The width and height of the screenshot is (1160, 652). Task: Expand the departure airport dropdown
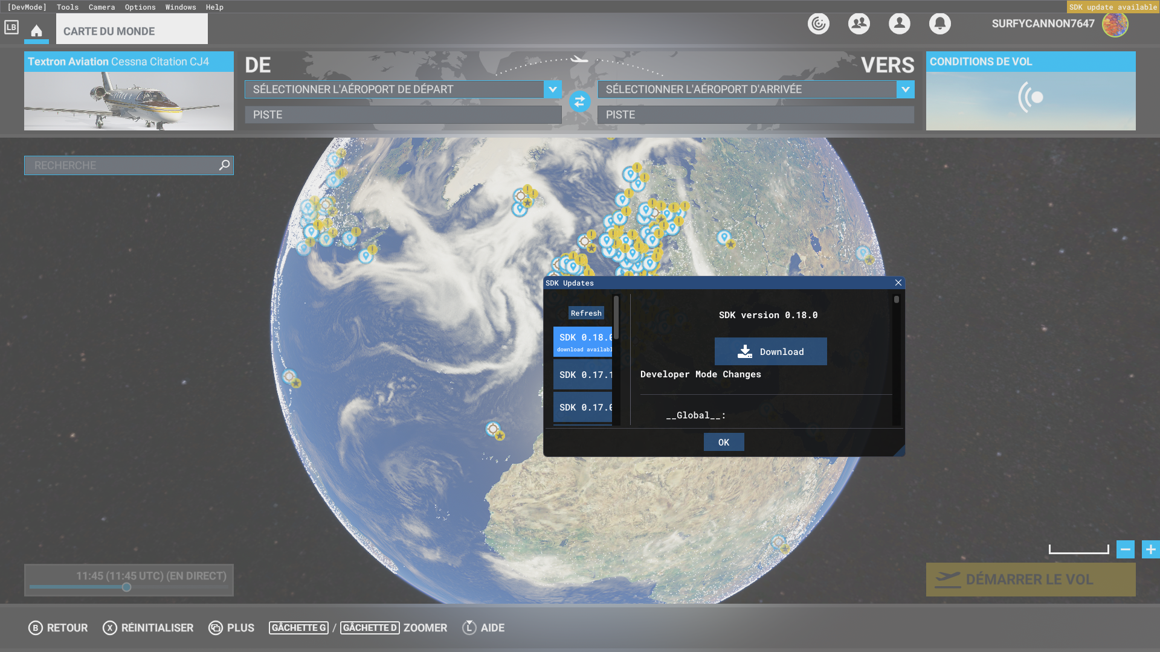552,89
